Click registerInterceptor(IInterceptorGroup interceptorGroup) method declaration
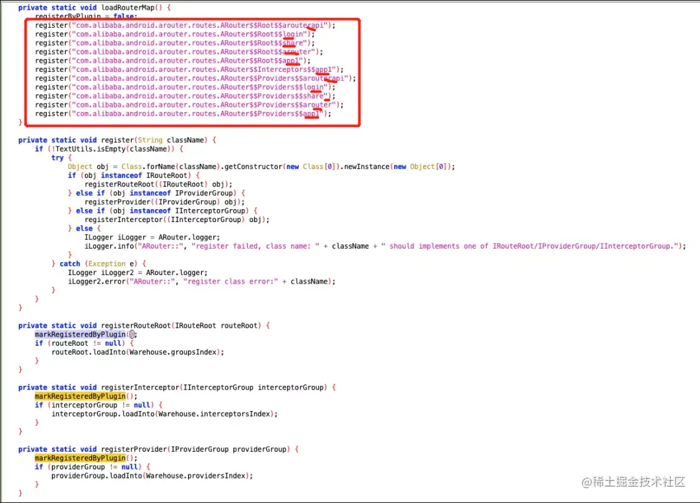 point(177,388)
